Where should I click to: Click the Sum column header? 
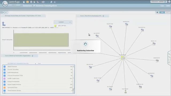pyautogui.click(x=39, y=63)
